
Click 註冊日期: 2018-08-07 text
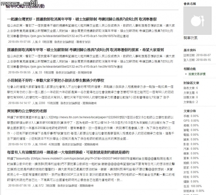[197, 55]
